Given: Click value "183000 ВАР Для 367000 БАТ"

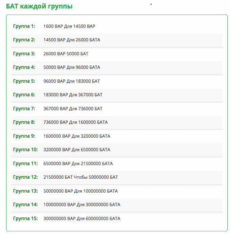Looking at the screenshot, I should (73, 95).
